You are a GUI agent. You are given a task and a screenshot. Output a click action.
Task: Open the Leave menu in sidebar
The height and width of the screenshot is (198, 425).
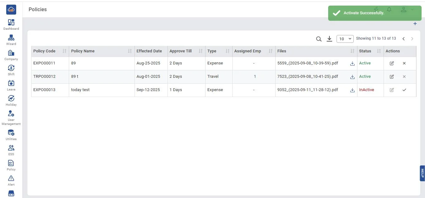coord(11,85)
